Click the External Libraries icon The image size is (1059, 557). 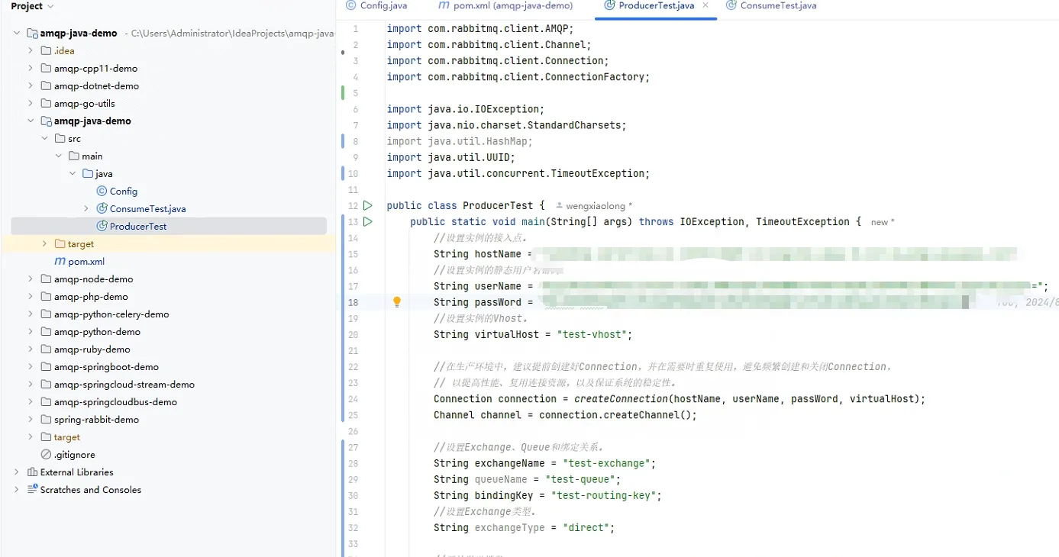32,472
